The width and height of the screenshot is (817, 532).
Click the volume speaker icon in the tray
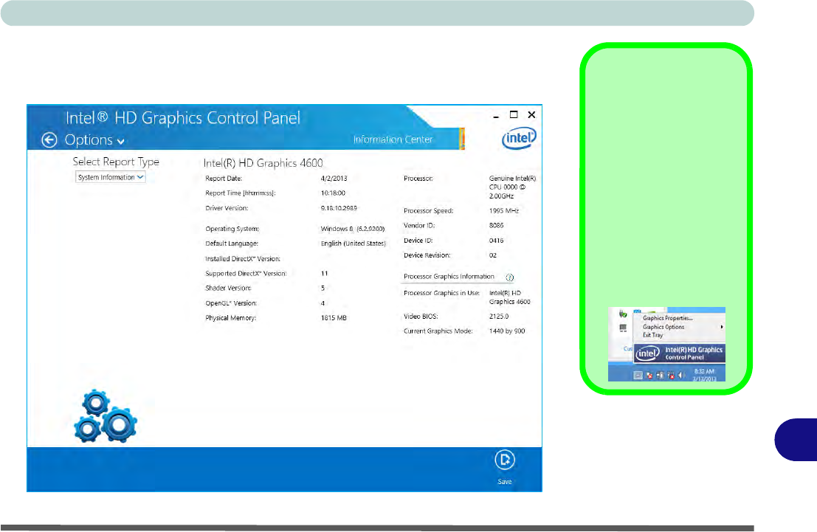click(x=681, y=375)
